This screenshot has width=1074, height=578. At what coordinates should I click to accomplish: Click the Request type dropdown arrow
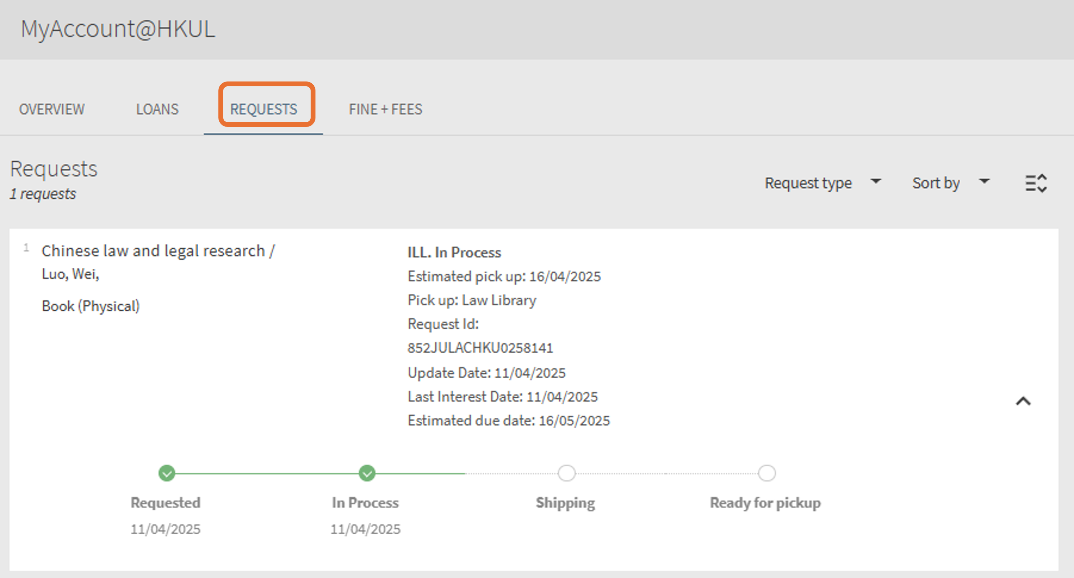click(x=876, y=181)
